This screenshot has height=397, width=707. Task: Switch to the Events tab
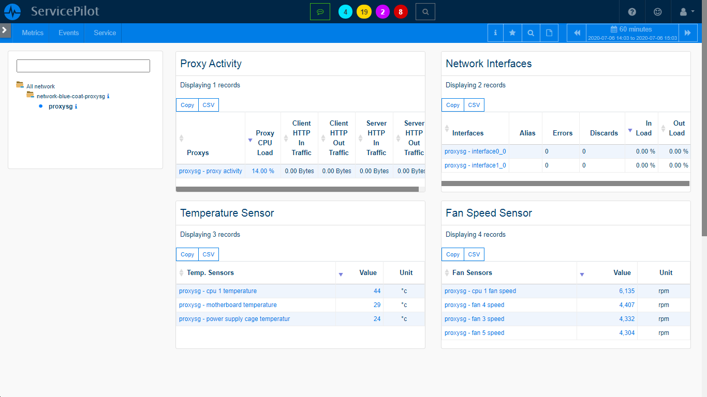coord(68,33)
